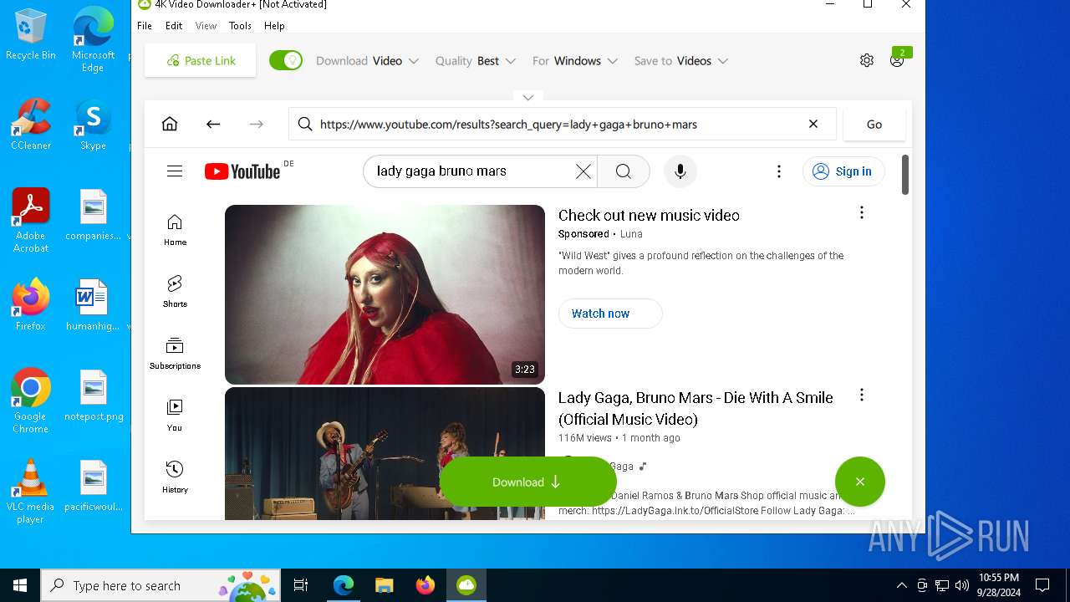The width and height of the screenshot is (1070, 602).
Task: Go to the browser home page icon
Action: click(x=170, y=124)
